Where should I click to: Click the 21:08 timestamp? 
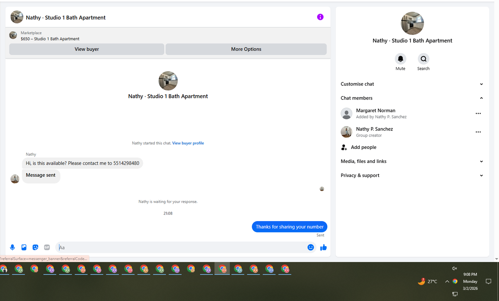coord(168,213)
